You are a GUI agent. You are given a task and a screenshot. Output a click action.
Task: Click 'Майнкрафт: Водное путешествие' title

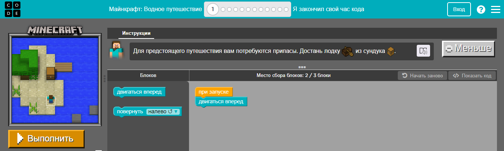156,9
